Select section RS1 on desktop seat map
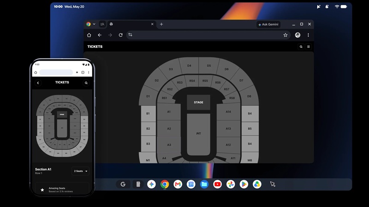The width and height of the screenshot is (369, 207). point(164,98)
